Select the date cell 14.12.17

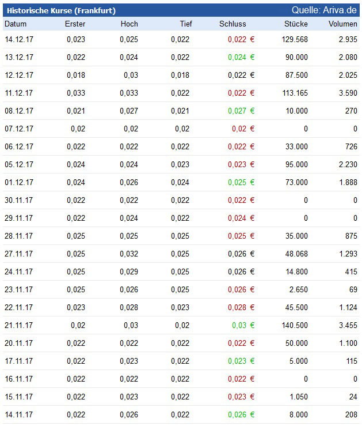[x=19, y=39]
